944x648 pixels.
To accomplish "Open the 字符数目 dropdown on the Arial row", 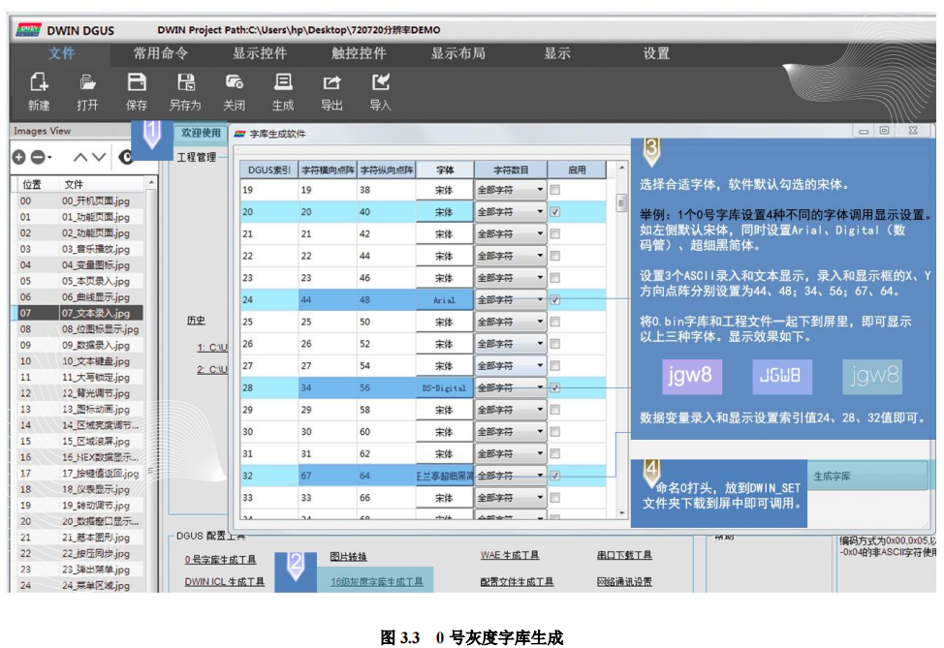I will [540, 297].
